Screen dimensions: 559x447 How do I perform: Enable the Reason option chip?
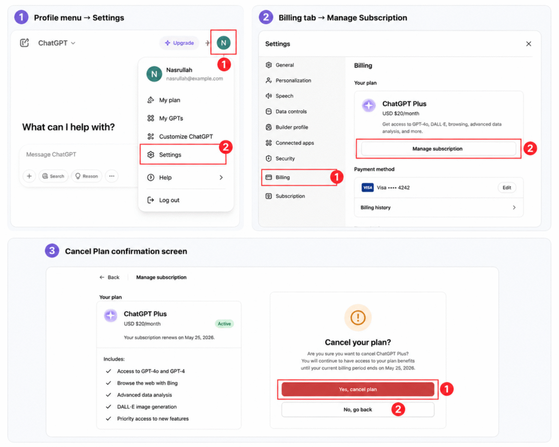[x=87, y=176]
